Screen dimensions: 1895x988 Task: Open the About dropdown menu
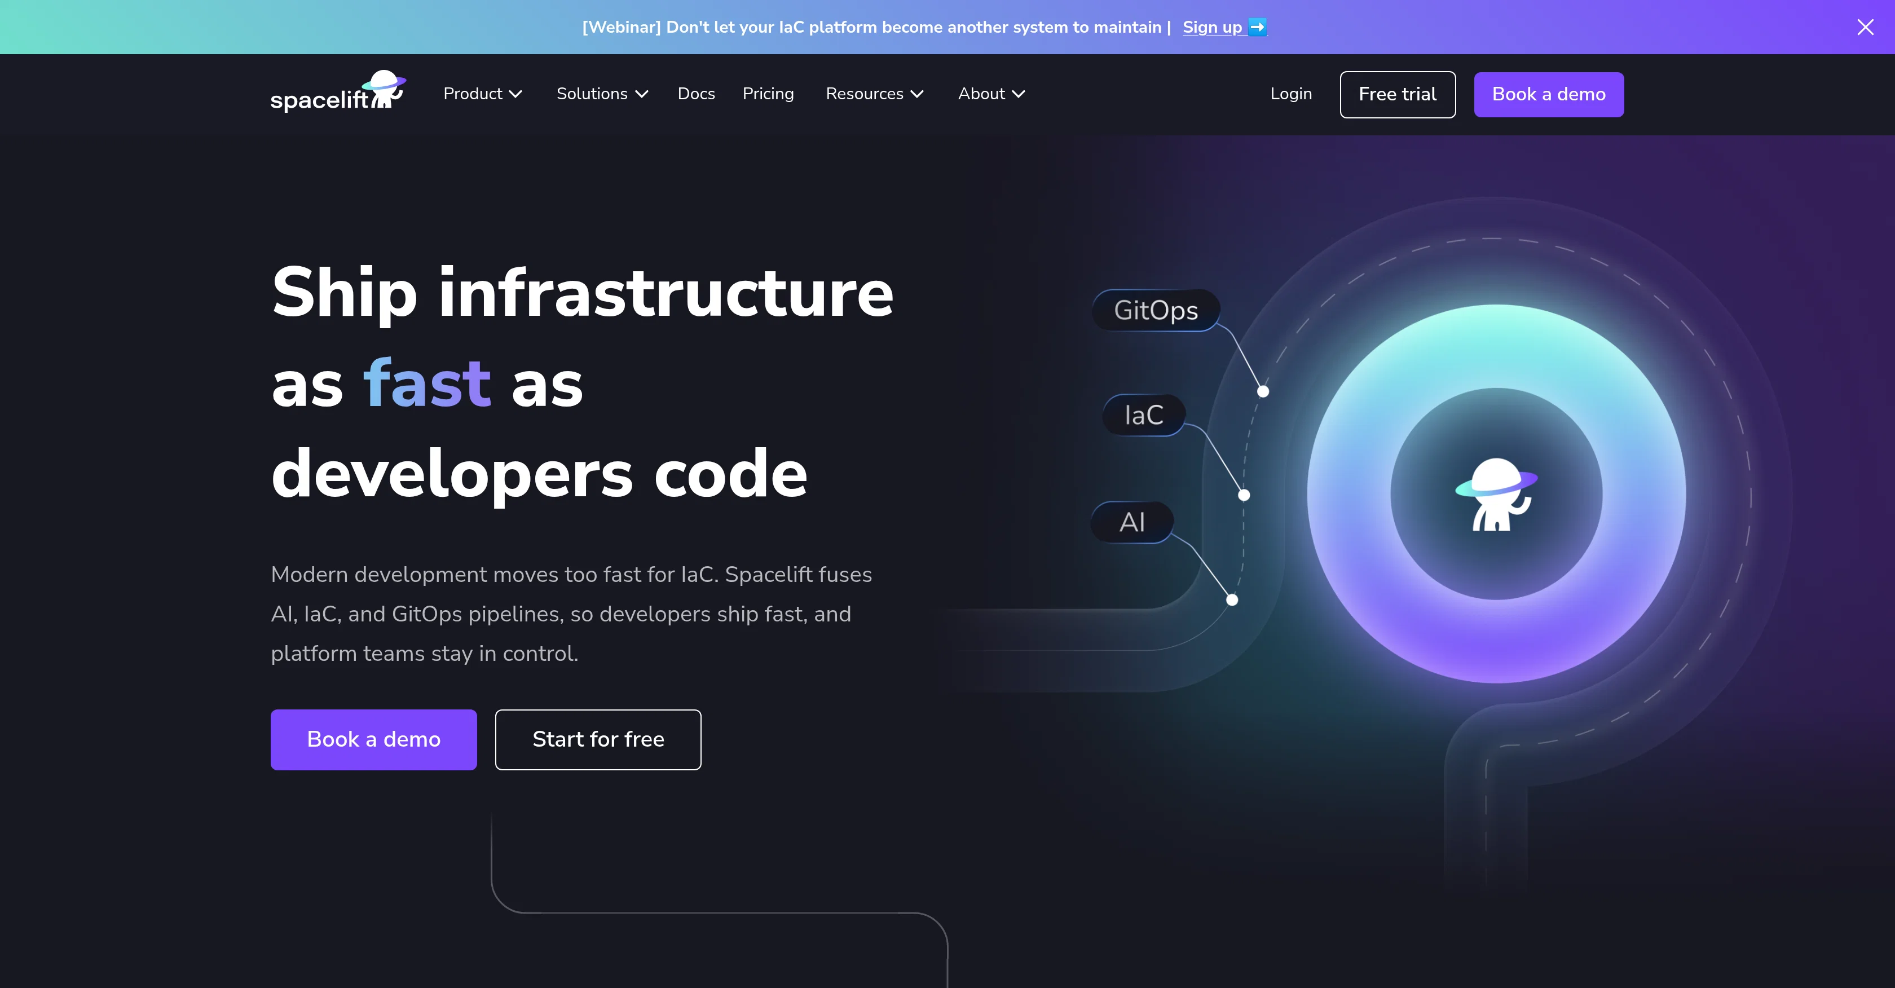coord(991,94)
